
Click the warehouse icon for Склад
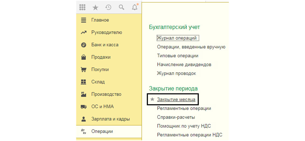point(83,82)
